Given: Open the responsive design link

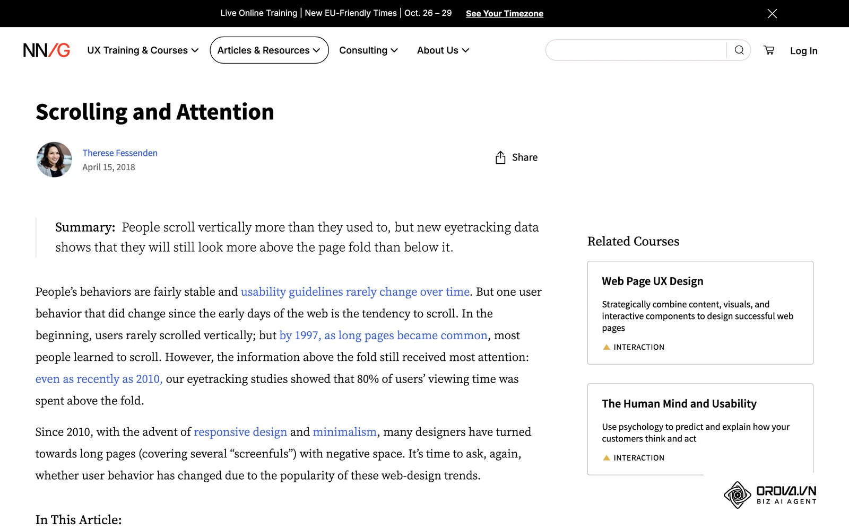Looking at the screenshot, I should pos(240,432).
